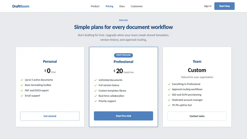Click checkmark beside Real-time collaboration
247x139 pixels.
click(x=95, y=96)
